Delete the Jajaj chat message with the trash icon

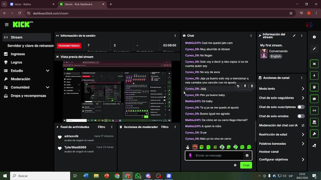[252, 86]
